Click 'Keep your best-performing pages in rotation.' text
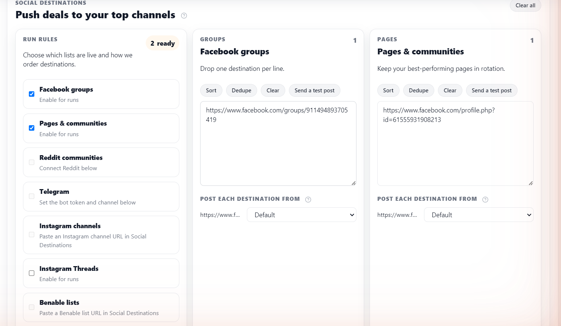This screenshot has height=326, width=561. click(441, 69)
